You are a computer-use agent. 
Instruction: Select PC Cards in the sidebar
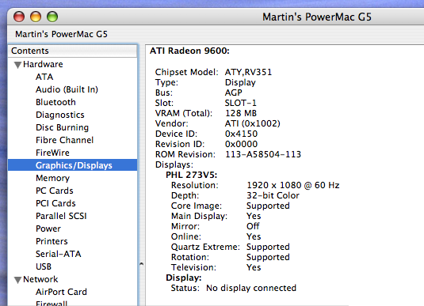55,191
